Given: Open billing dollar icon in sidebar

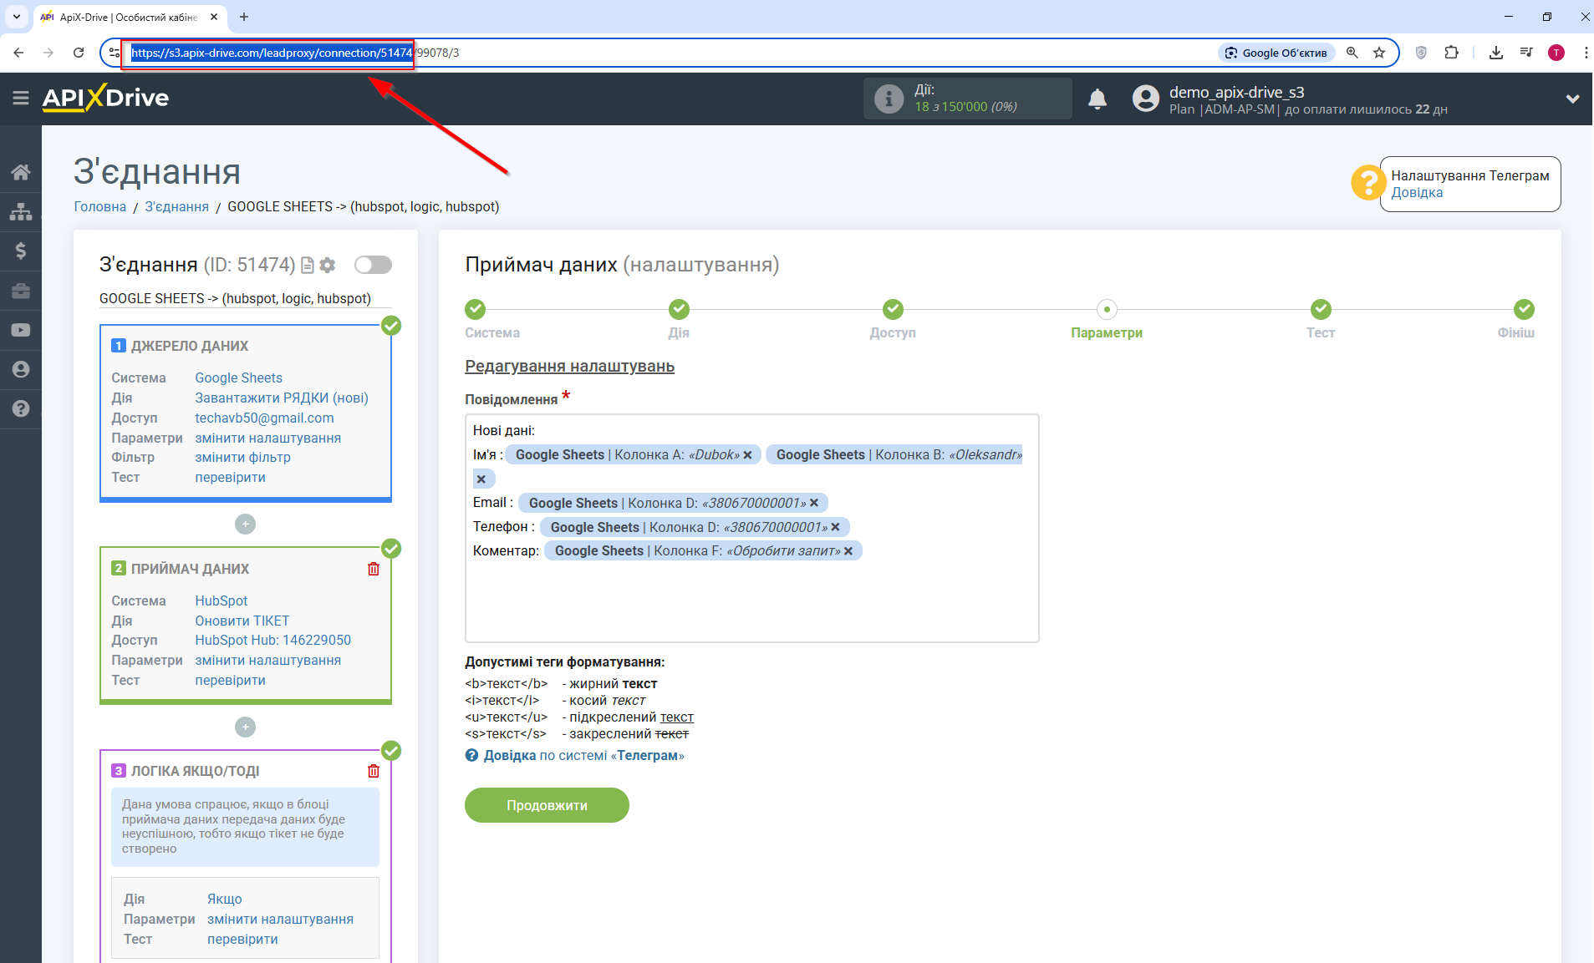Looking at the screenshot, I should 21,251.
